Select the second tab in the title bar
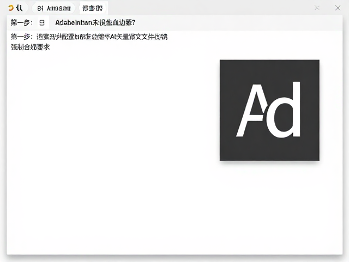 (54, 8)
